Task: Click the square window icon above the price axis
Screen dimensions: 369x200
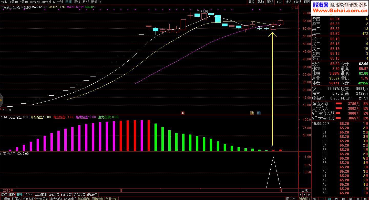Action: point(296,7)
